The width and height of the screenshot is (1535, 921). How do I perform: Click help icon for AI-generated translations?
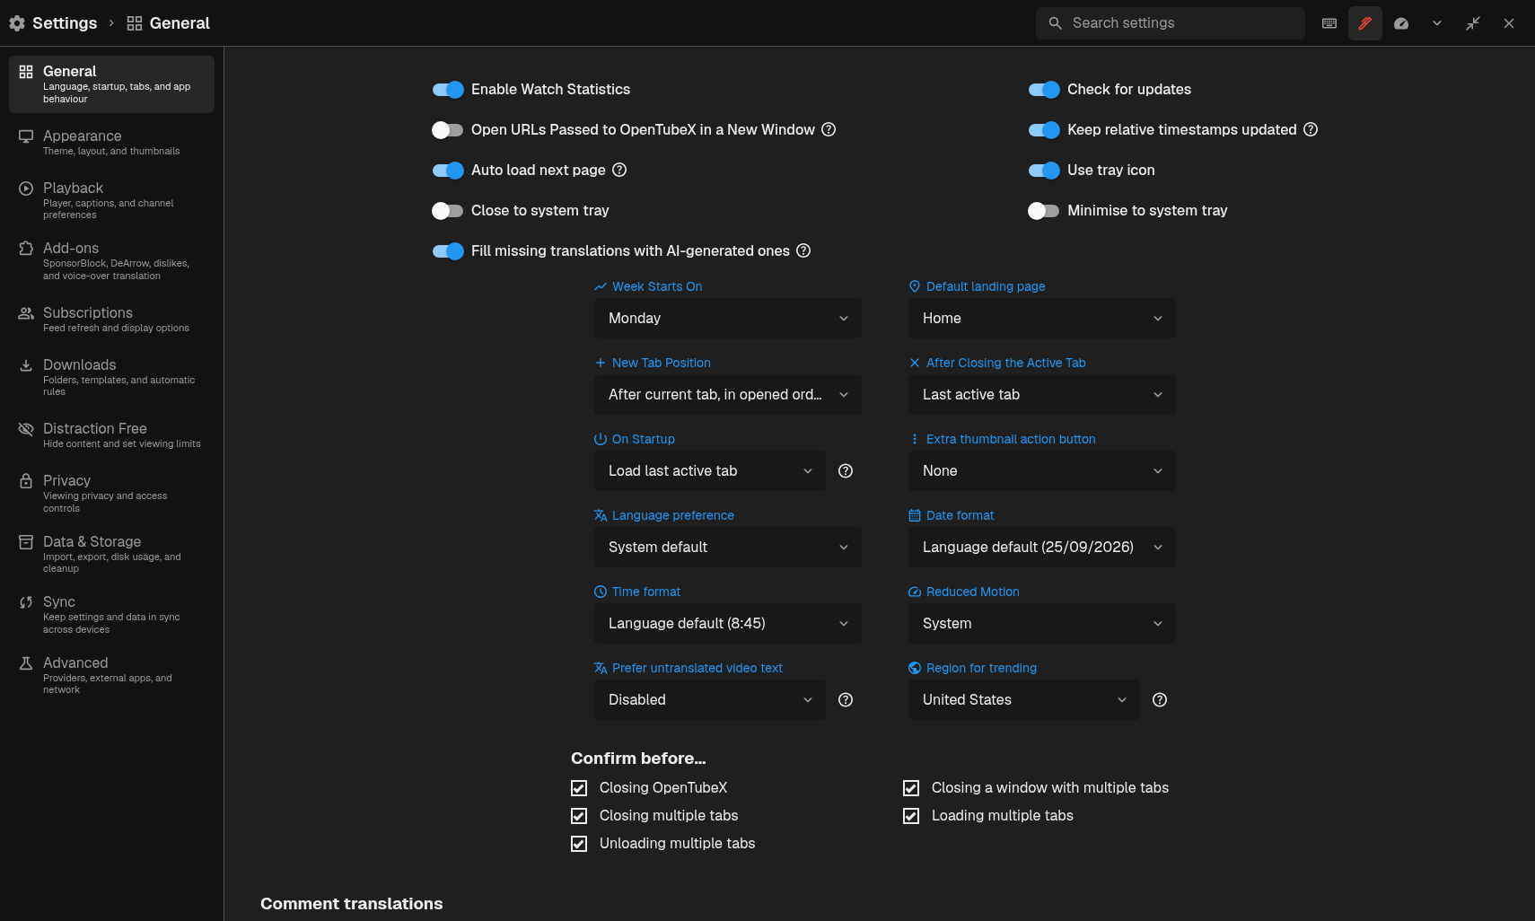(803, 250)
